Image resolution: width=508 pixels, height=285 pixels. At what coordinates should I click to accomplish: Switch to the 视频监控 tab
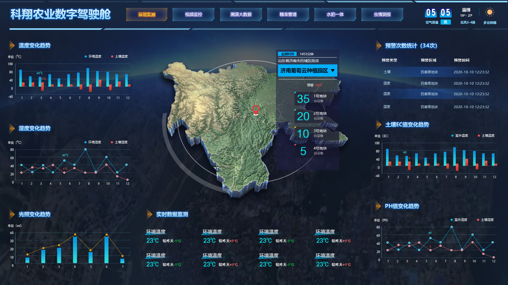tap(193, 15)
